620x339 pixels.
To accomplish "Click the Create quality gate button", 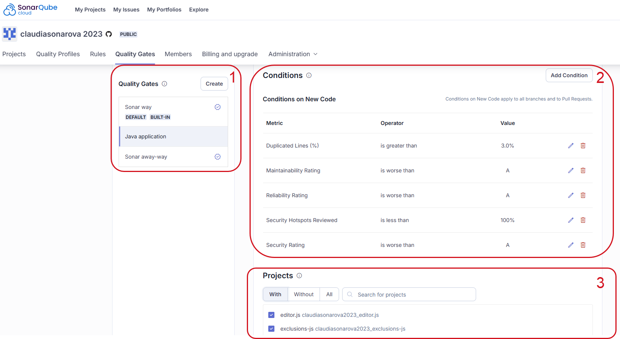I will click(x=214, y=84).
